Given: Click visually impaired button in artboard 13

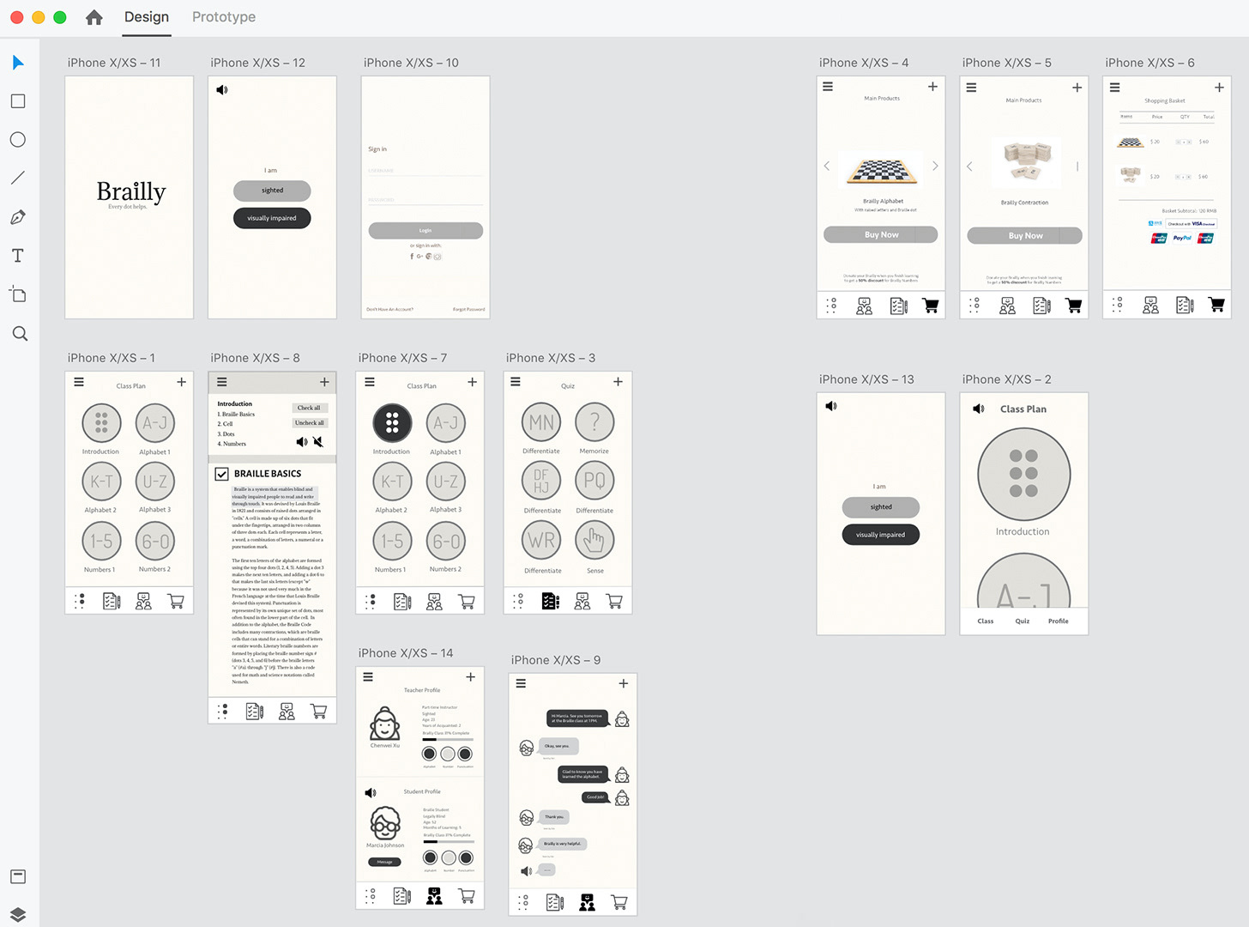Looking at the screenshot, I should click(881, 535).
